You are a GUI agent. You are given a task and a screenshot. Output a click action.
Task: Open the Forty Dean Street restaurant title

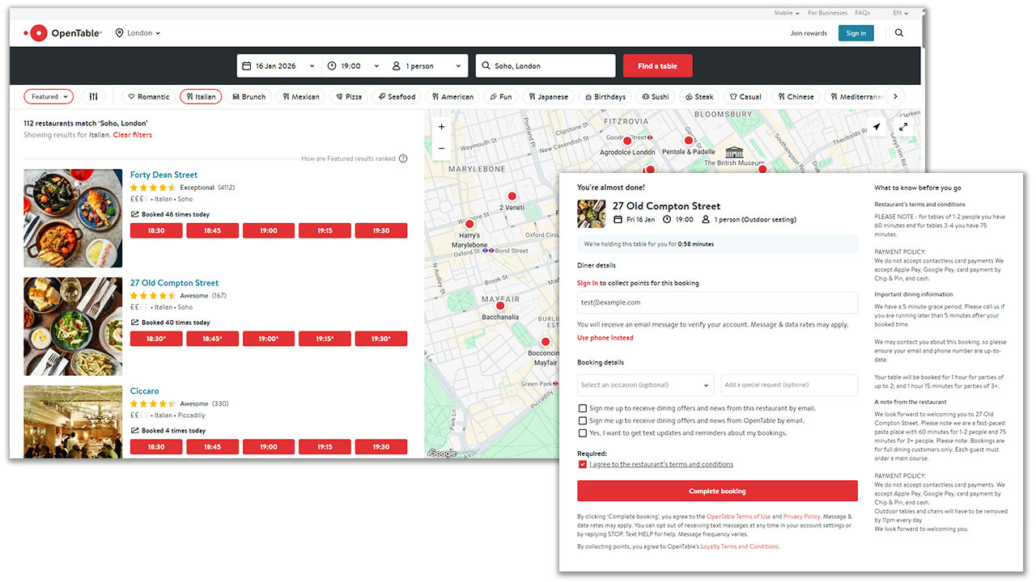163,175
